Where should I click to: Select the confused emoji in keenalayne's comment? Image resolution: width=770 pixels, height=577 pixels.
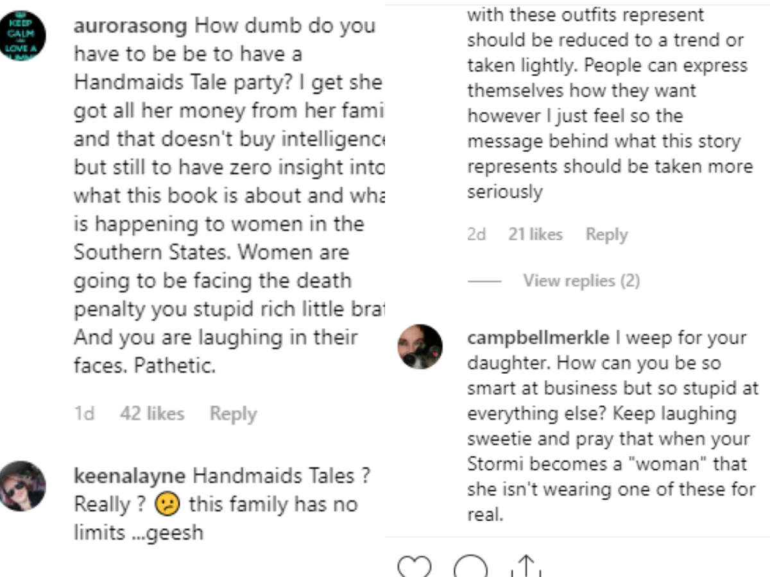(165, 505)
